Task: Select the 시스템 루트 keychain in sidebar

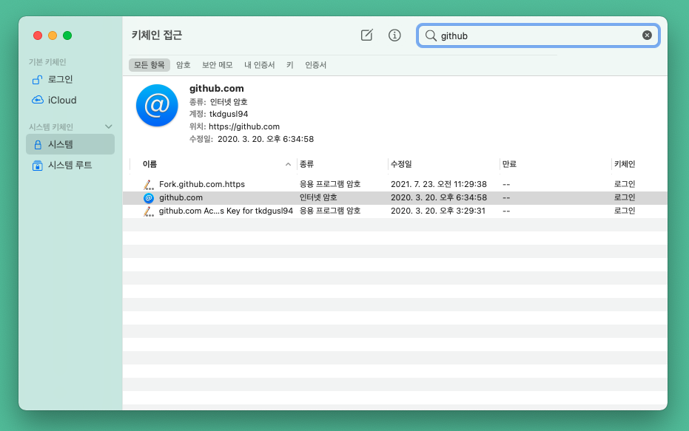Action: click(x=70, y=165)
